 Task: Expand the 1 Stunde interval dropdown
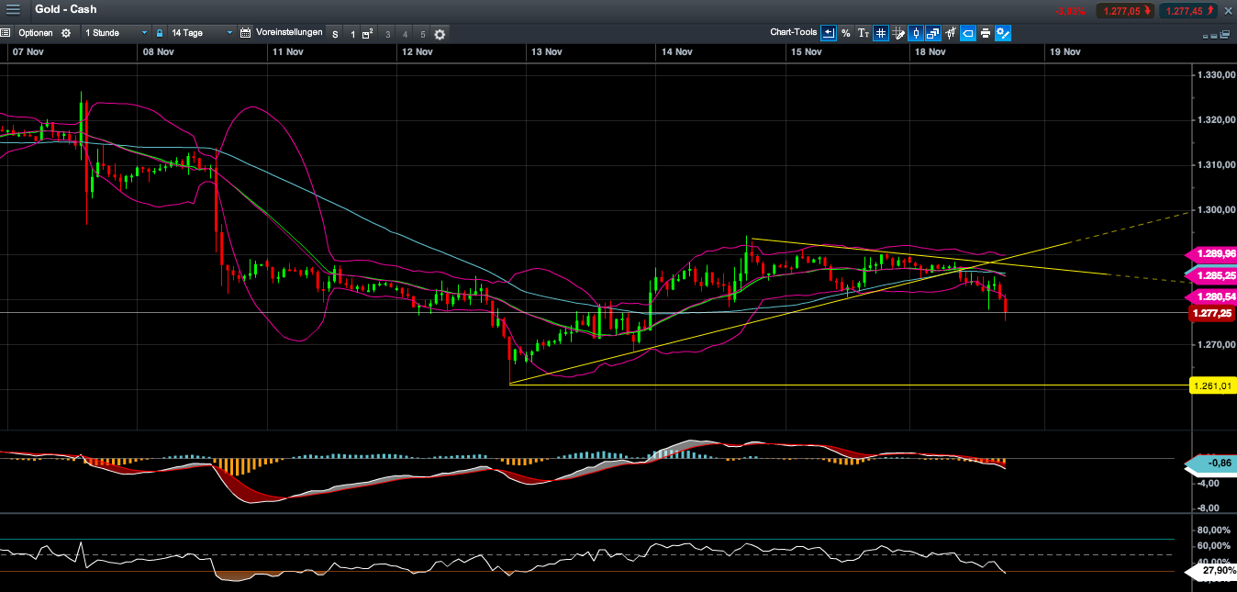coord(143,32)
